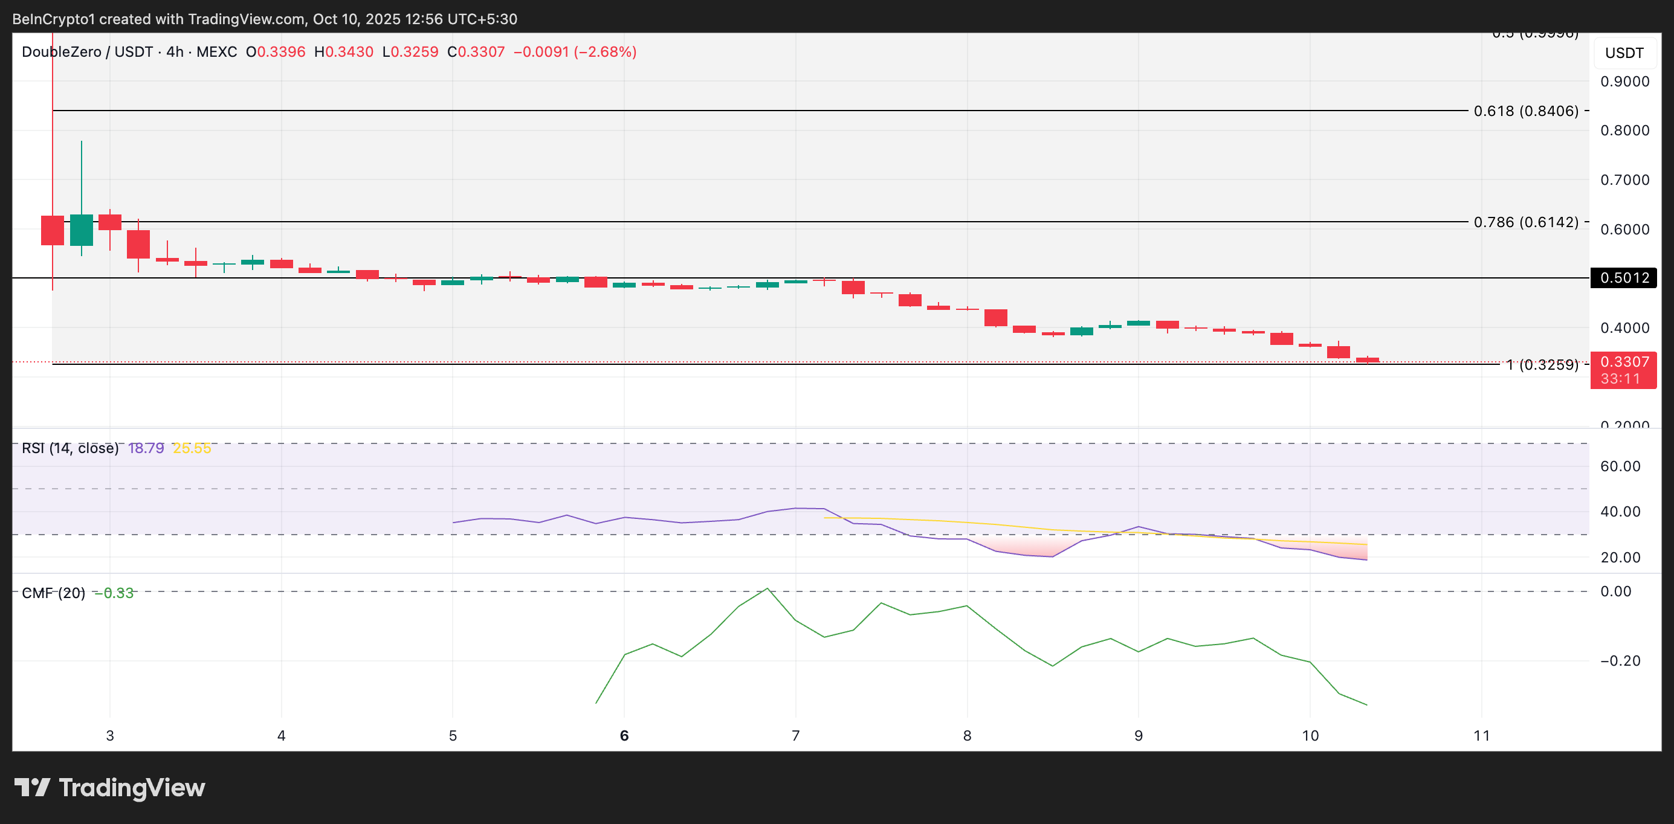Screen dimensions: 1674x824
Task: Click the date 3 on the time axis
Action: point(110,736)
